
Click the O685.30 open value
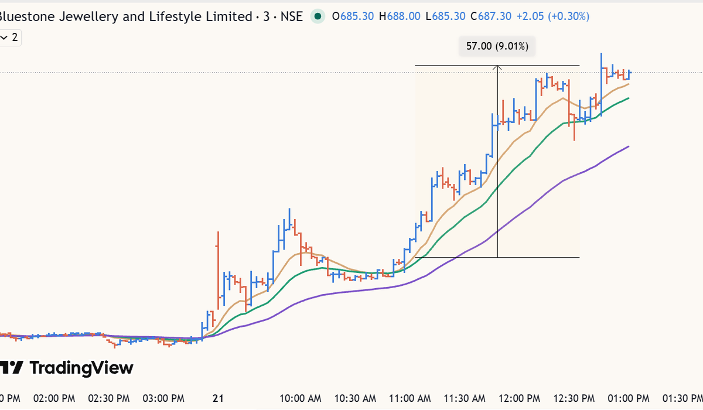click(353, 16)
